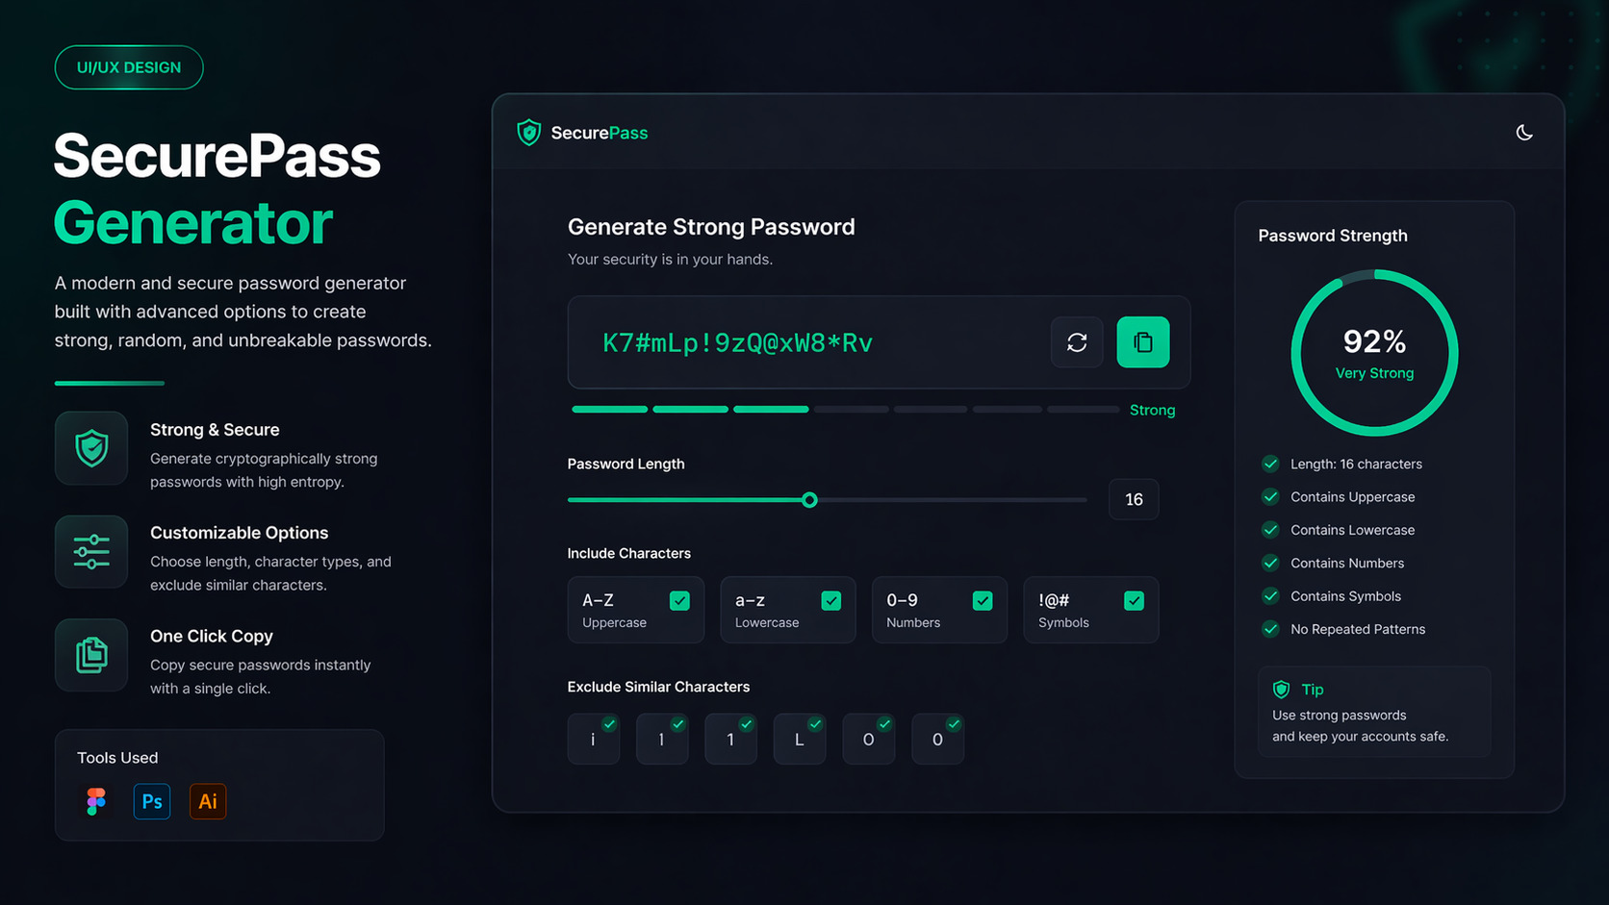Uncheck the A–Z Uppercase option
The width and height of the screenshot is (1609, 905).
[x=679, y=599]
